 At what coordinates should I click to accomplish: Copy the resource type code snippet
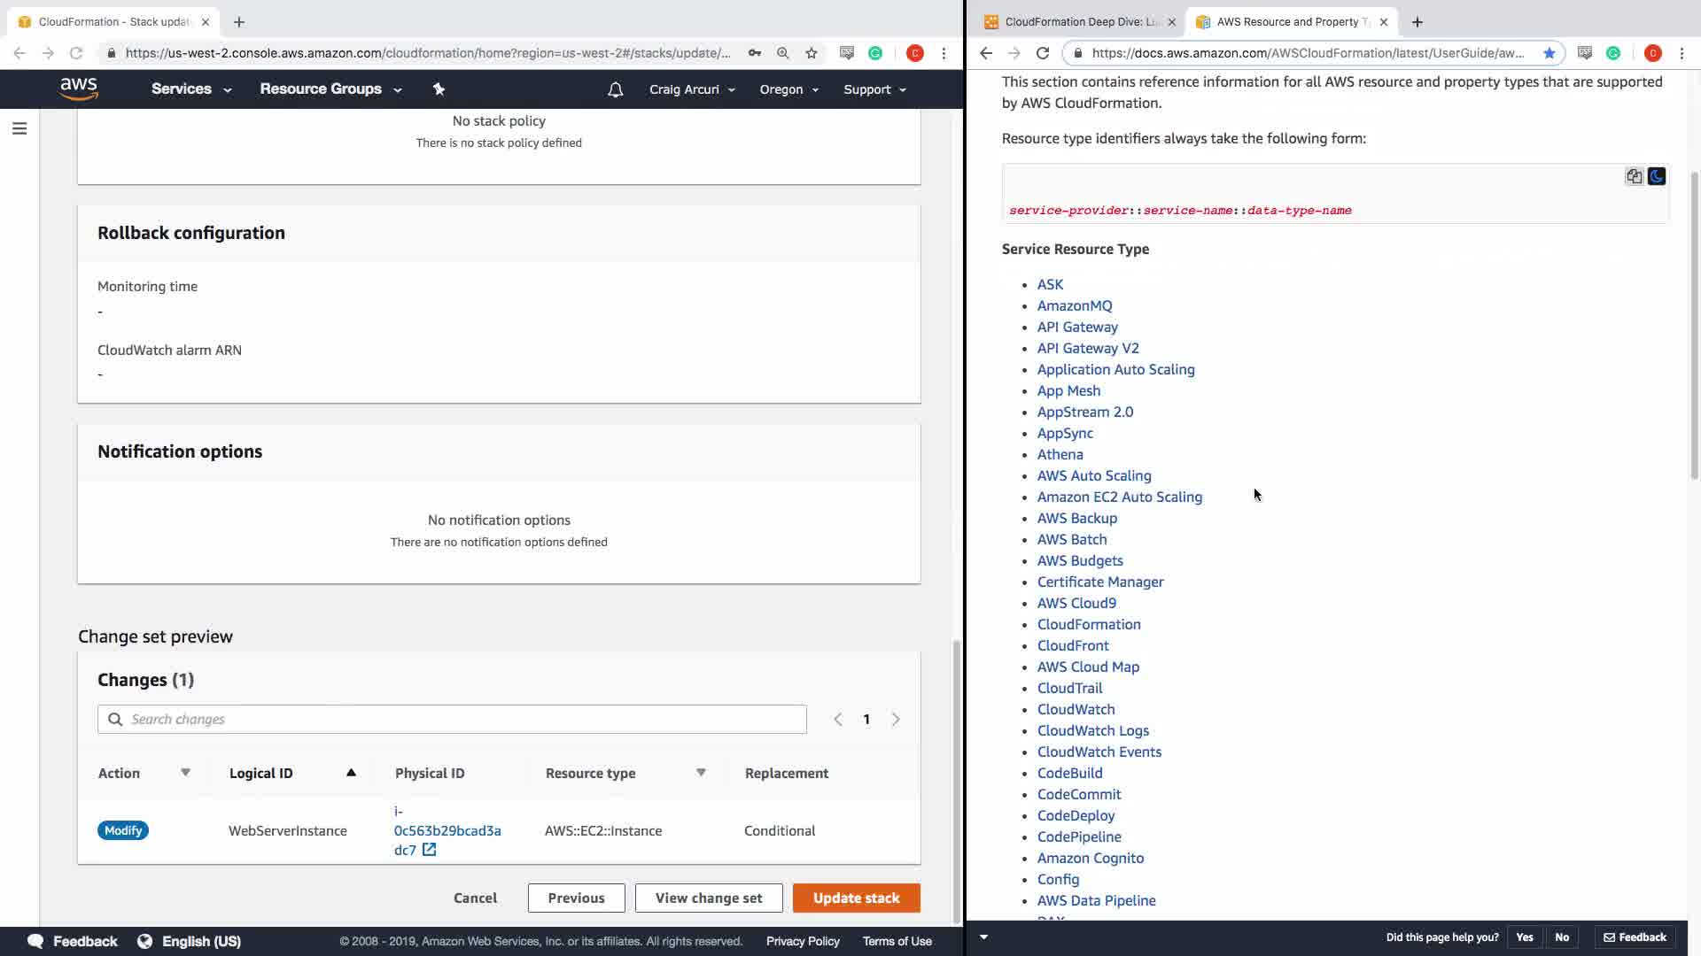[x=1634, y=176]
